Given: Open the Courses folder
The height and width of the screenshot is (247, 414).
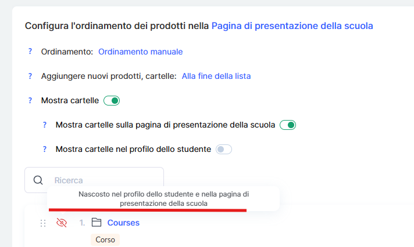Looking at the screenshot, I should pyautogui.click(x=123, y=223).
